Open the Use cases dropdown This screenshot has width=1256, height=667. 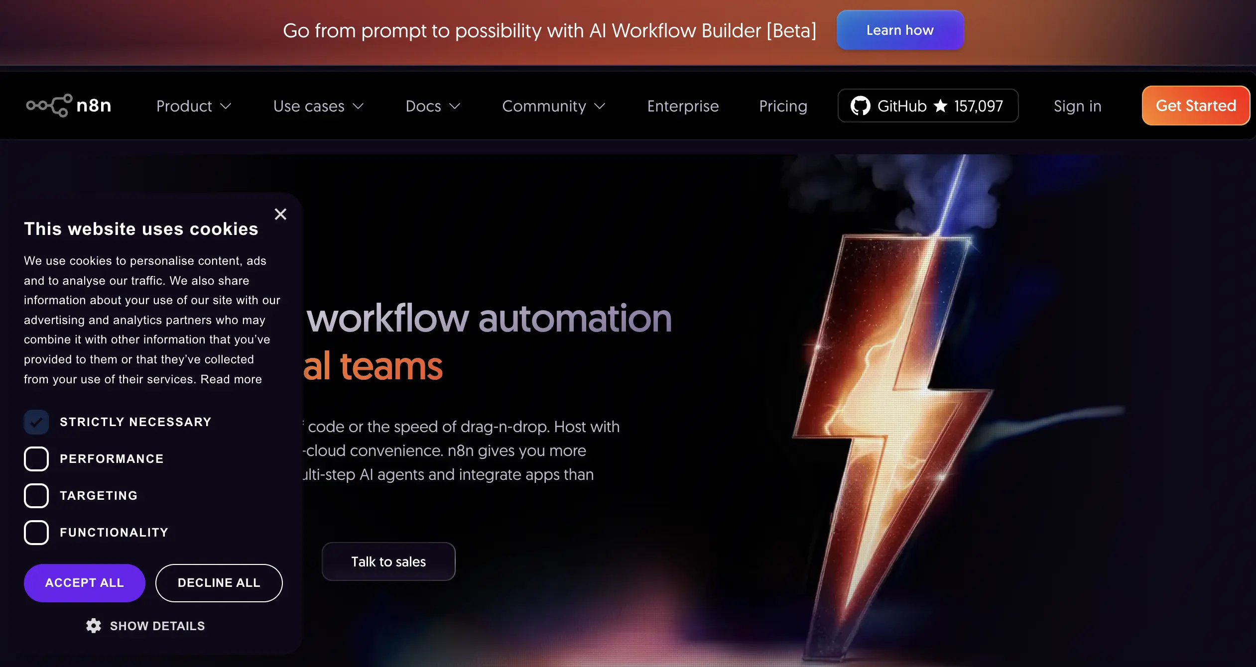click(x=319, y=106)
